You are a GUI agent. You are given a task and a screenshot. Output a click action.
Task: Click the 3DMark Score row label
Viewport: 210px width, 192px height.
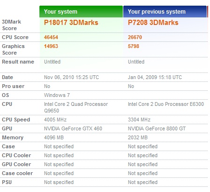coord(11,25)
